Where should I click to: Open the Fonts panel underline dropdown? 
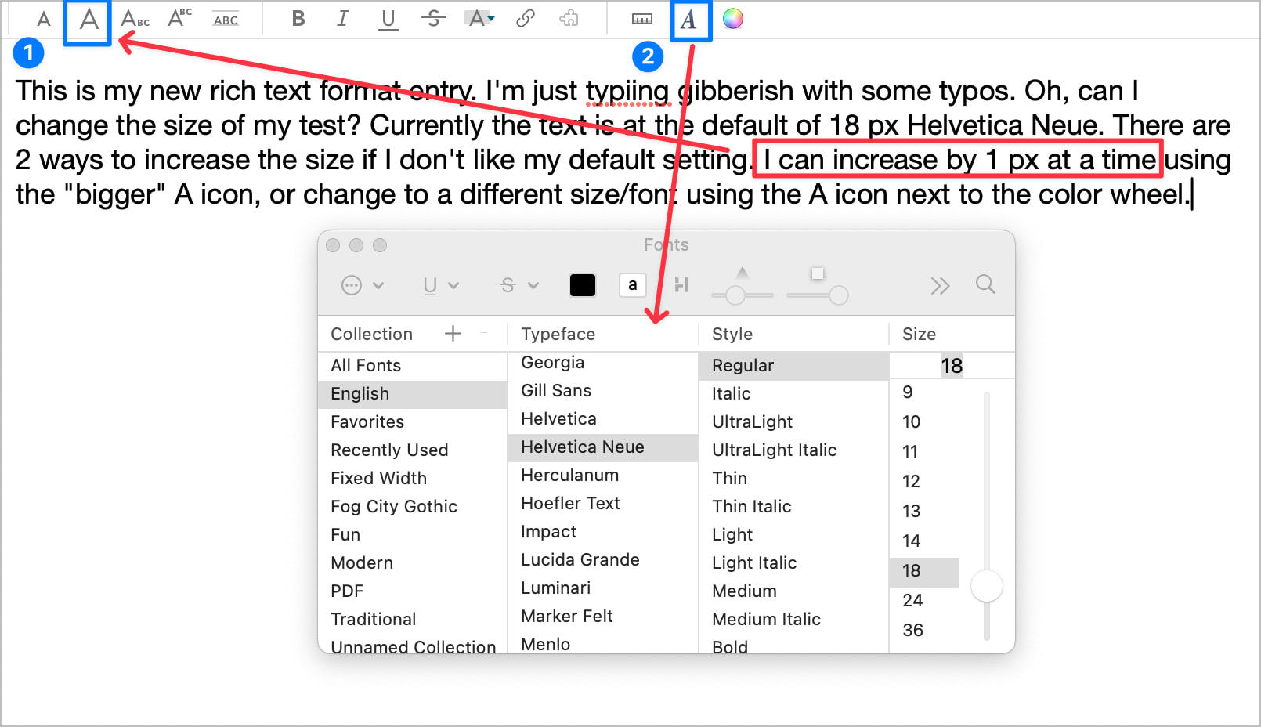coord(440,285)
